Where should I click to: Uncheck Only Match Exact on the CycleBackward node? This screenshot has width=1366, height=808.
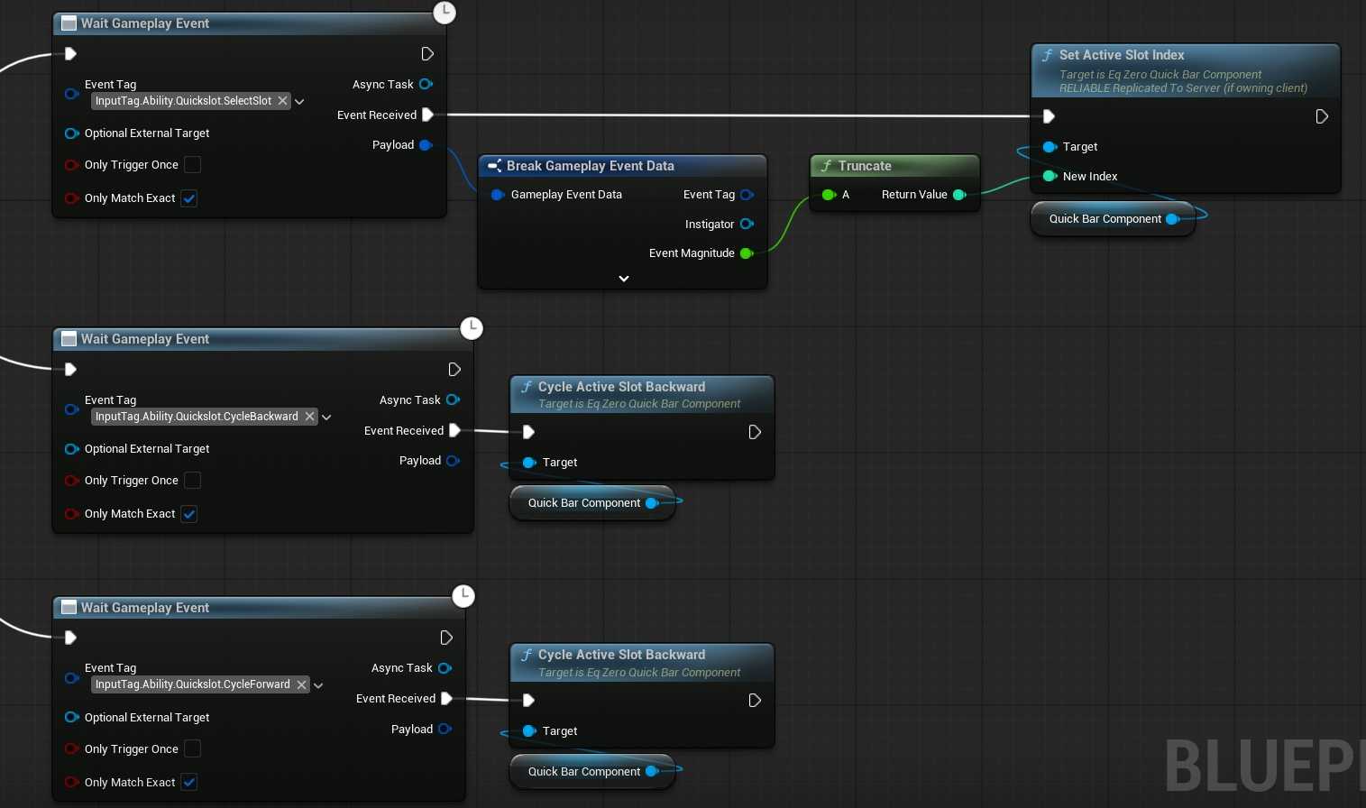coord(189,514)
